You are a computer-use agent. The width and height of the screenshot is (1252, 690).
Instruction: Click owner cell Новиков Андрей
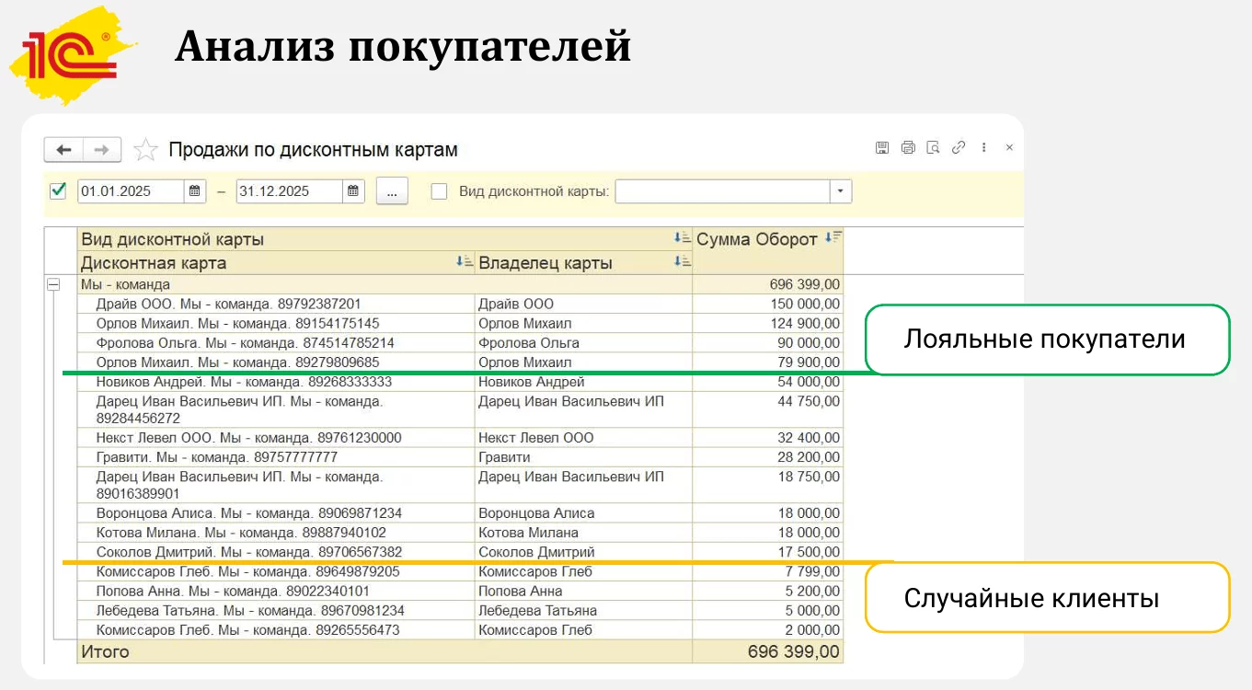click(x=583, y=382)
